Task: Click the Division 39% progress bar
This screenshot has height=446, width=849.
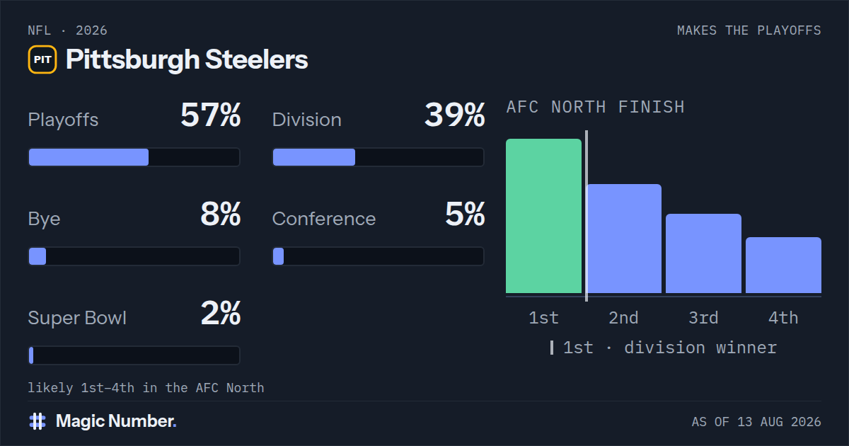Action: click(x=378, y=157)
